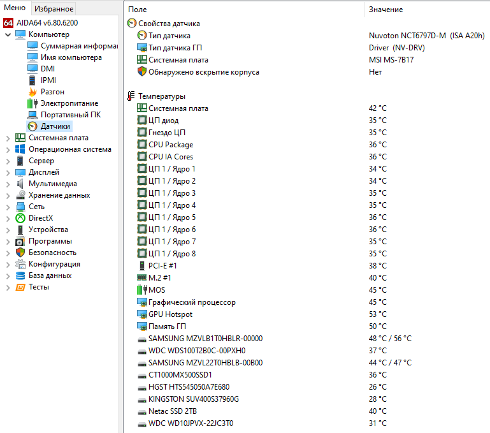Viewport: 490px width, 433px height.
Task: Click the GPU Hotspot card icon
Action: 142,314
